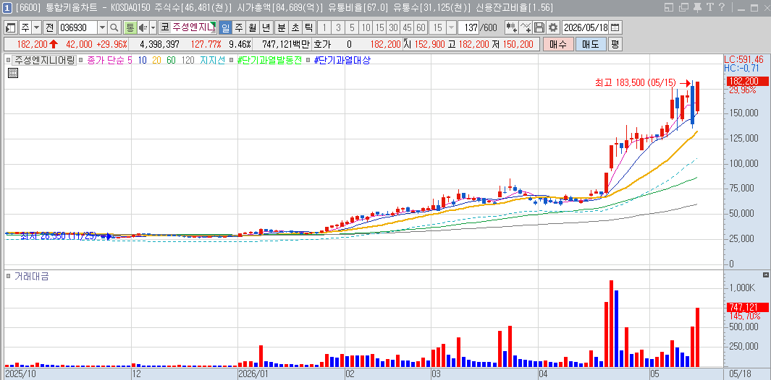Click the green 60 moving average label
This screenshot has width=771, height=380.
coord(171,61)
